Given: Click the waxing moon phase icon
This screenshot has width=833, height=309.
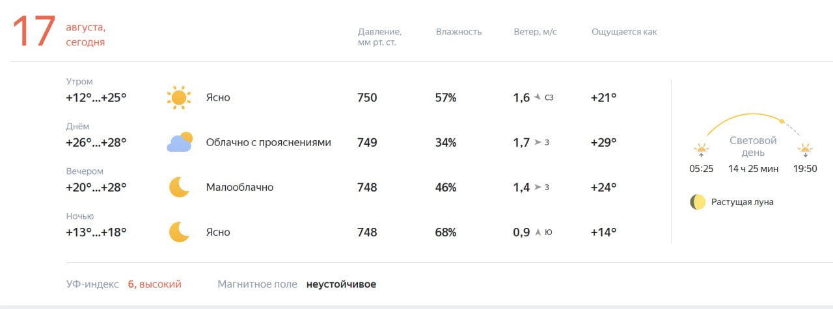Looking at the screenshot, I should point(698,202).
